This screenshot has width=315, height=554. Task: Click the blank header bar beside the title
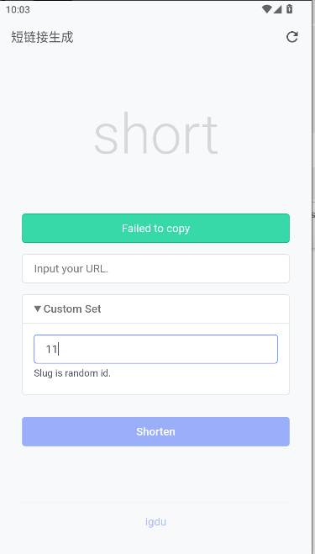[x=176, y=37]
